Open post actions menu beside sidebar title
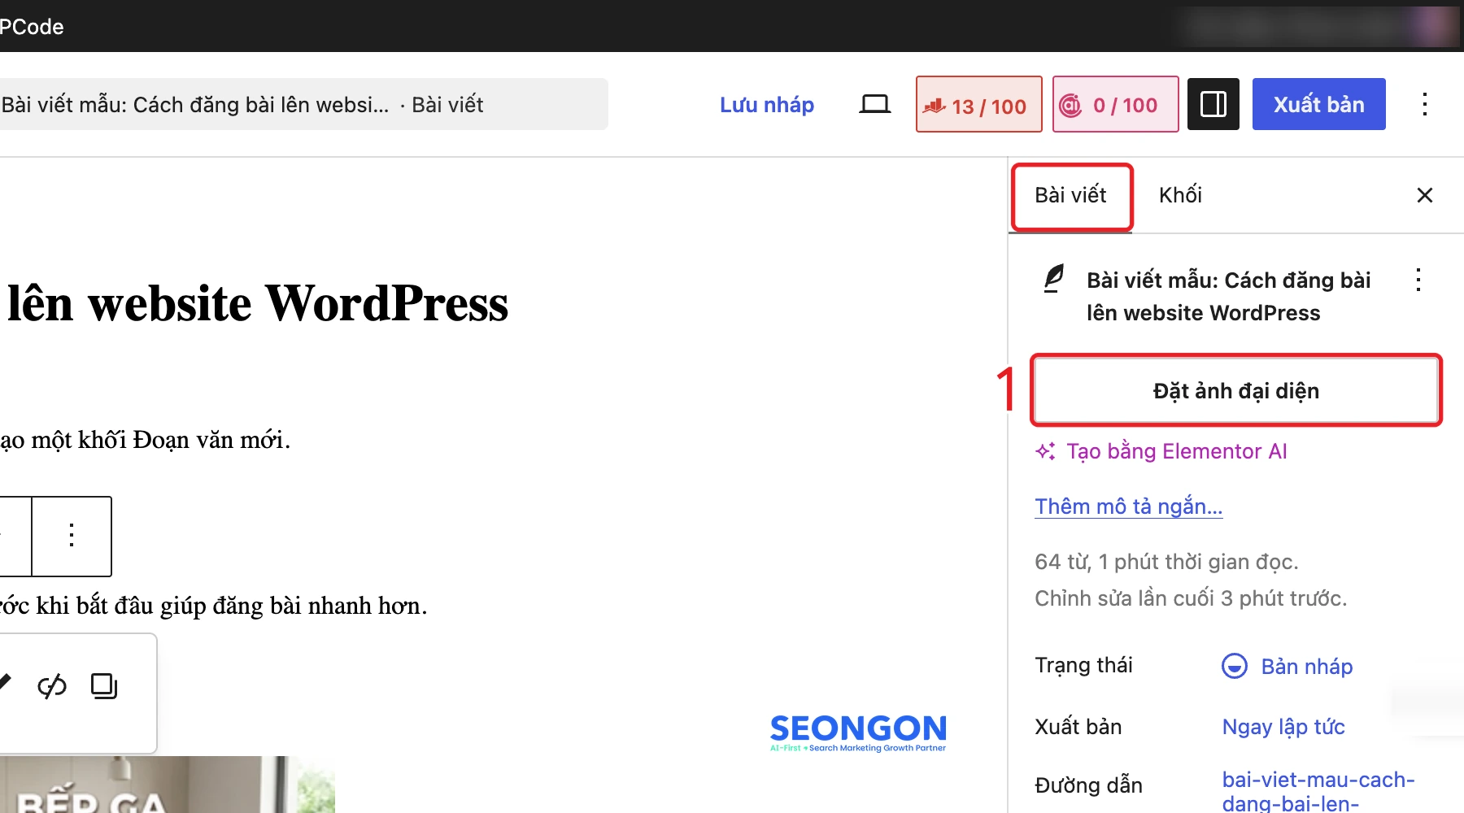The width and height of the screenshot is (1464, 813). tap(1418, 280)
